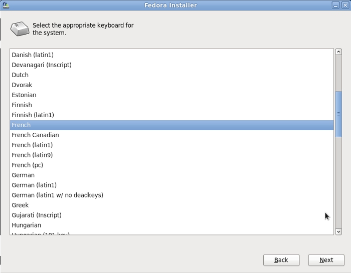Close the Fedora Installer window

point(344,5)
